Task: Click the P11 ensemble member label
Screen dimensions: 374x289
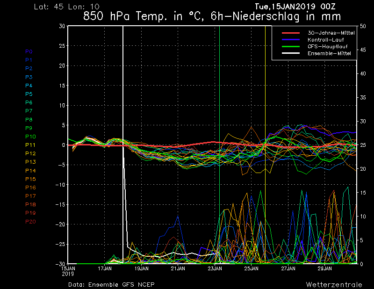Action: point(30,145)
